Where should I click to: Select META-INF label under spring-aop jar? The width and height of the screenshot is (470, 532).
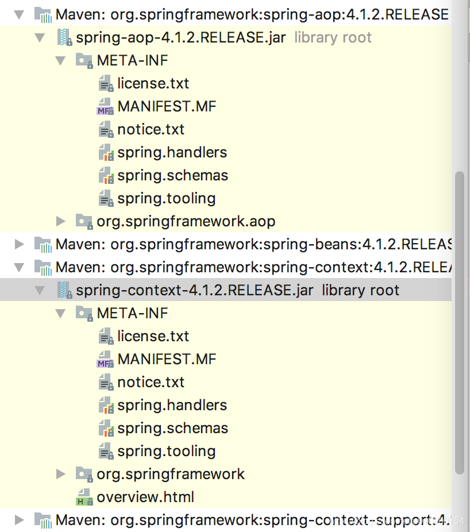click(x=132, y=61)
